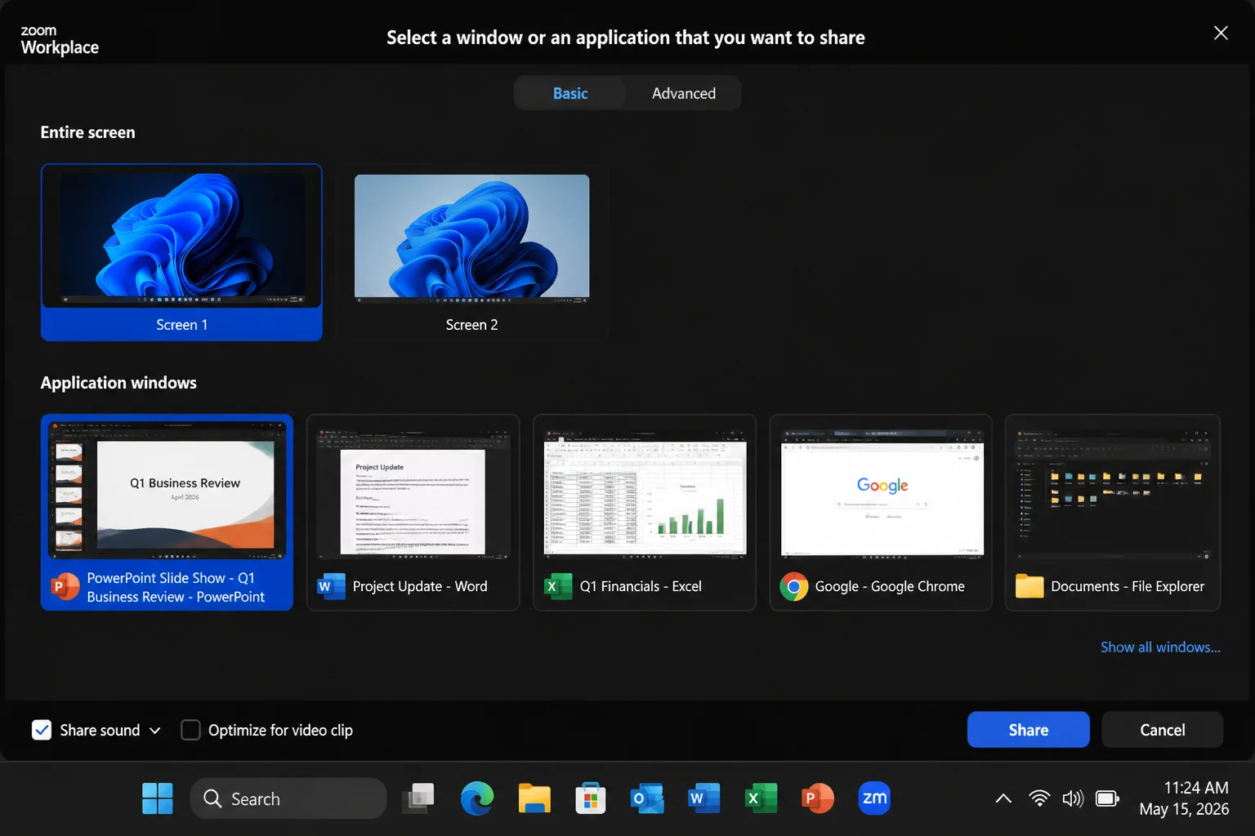This screenshot has height=836, width=1255.
Task: Click the Documents - File Explorer label
Action: click(1128, 586)
